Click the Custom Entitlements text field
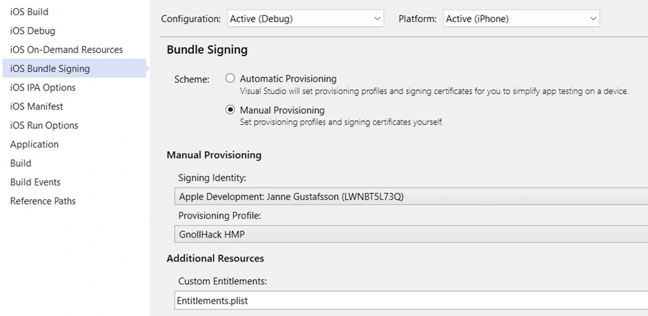Screen dimensions: 648x316 (x=411, y=300)
